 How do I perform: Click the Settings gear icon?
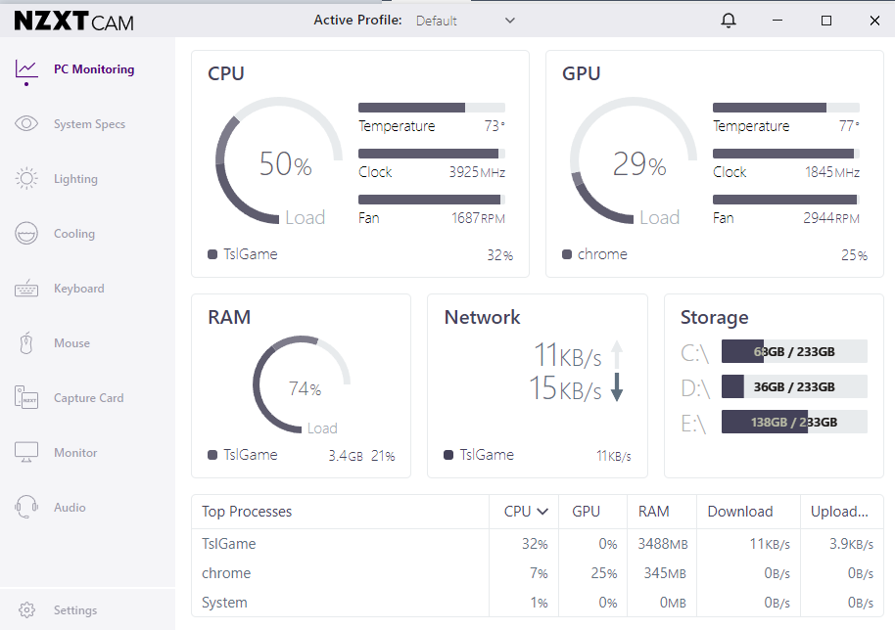[26, 610]
